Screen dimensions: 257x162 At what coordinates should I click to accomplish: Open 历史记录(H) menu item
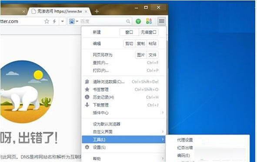coord(124,97)
